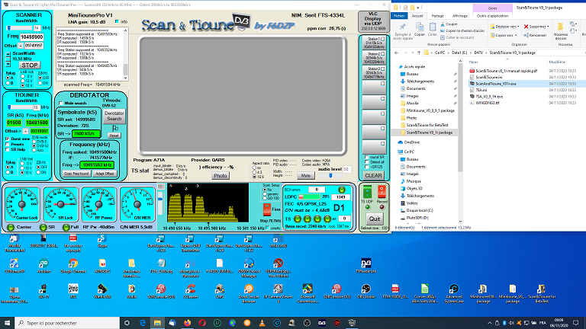Image resolution: width=586 pixels, height=329 pixels.
Task: Click Supprimer in the Explorer ribbon
Action: coord(536,27)
